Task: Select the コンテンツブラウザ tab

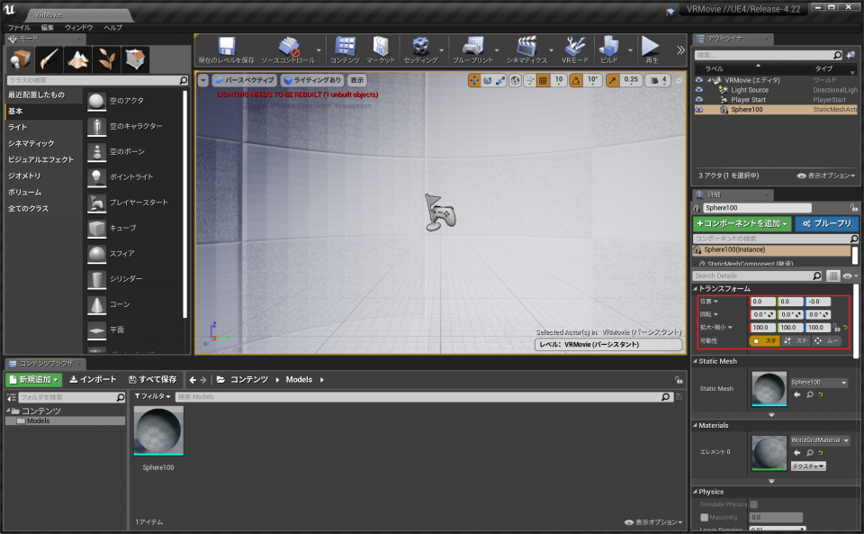Action: tap(45, 364)
